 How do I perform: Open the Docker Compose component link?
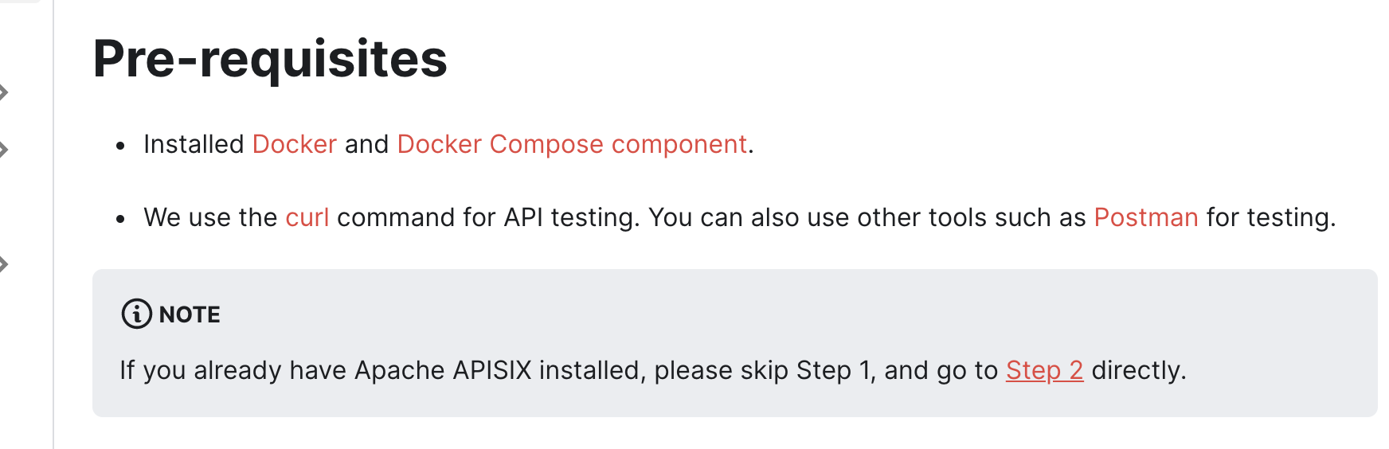[572, 144]
